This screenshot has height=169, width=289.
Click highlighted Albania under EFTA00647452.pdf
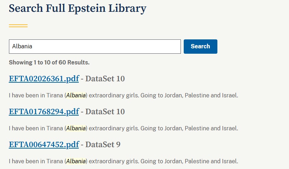pyautogui.click(x=76, y=161)
